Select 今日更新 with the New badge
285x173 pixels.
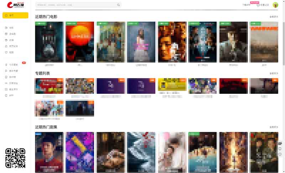(13, 65)
